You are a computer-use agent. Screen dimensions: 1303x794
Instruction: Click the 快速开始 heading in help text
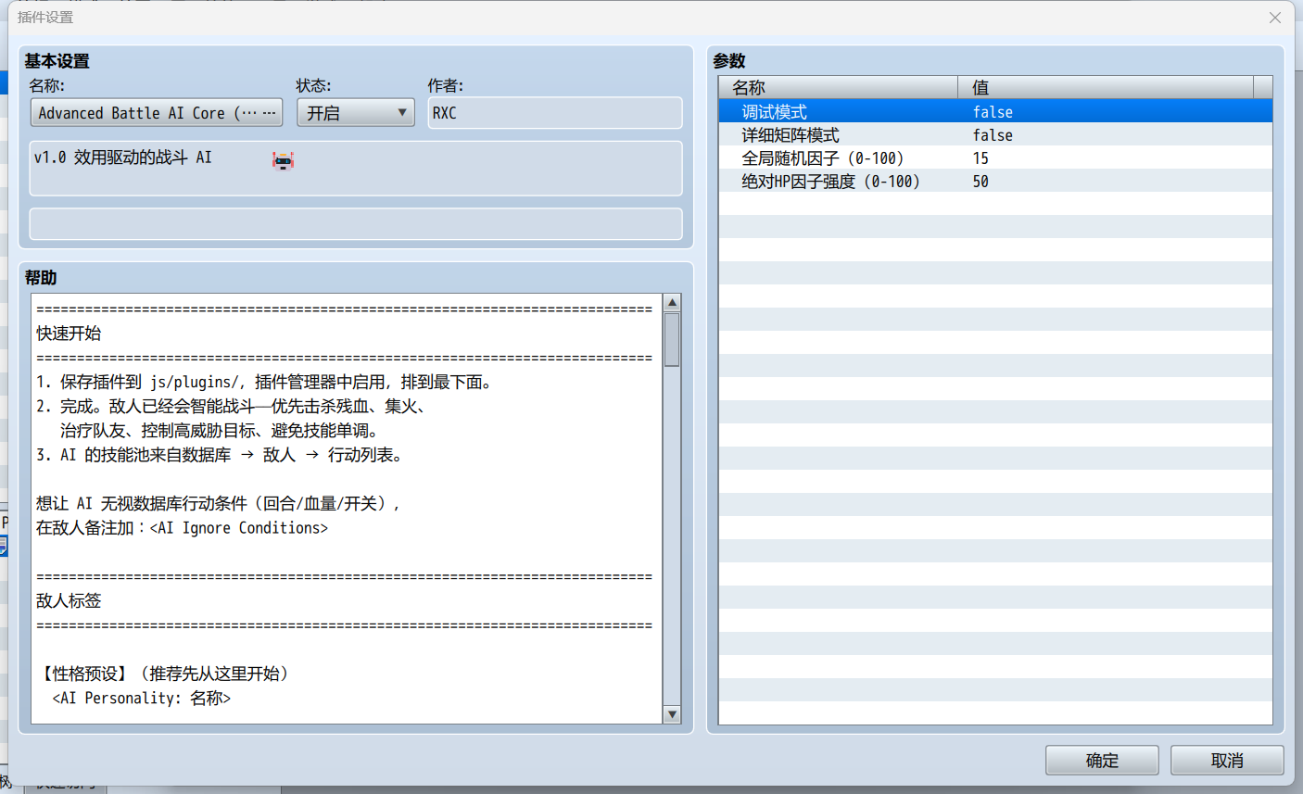click(x=69, y=334)
